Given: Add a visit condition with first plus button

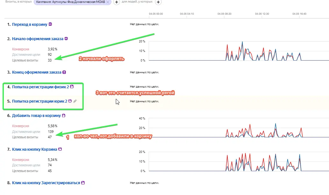Looking at the screenshot, I should (116, 2).
